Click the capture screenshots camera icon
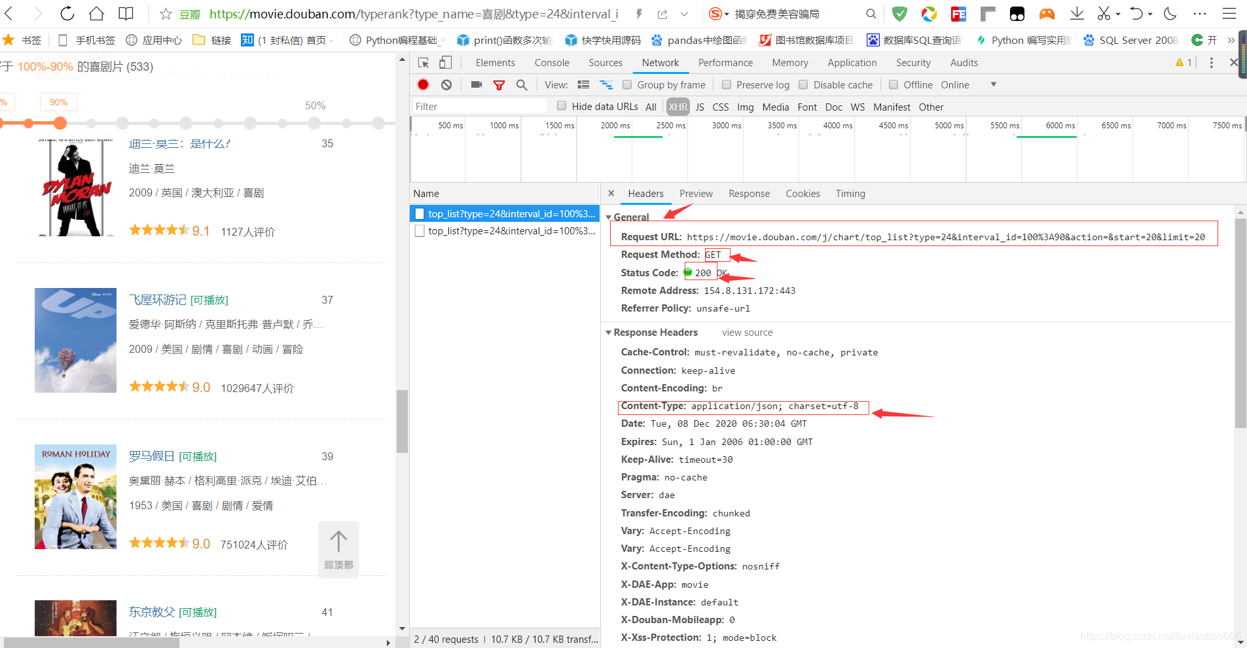The width and height of the screenshot is (1247, 648). coord(477,84)
